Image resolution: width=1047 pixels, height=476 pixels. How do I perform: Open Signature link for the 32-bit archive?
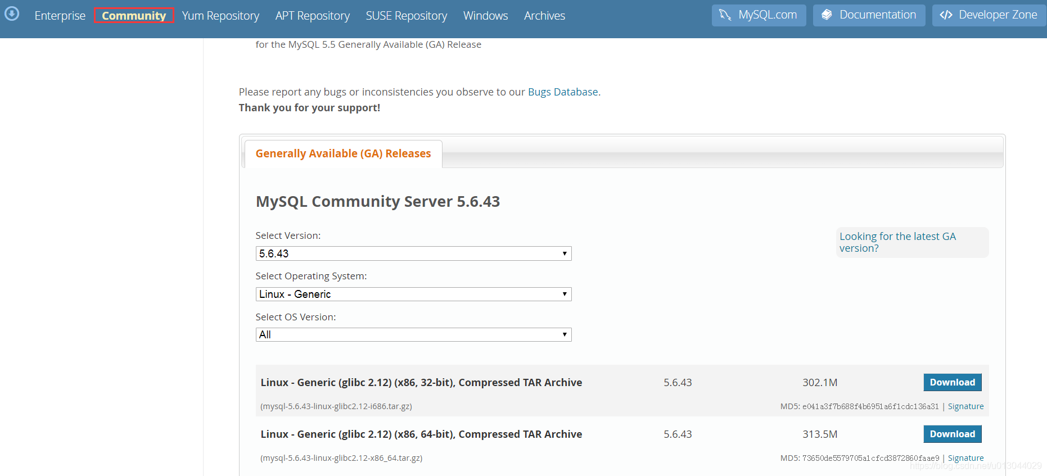coord(965,406)
